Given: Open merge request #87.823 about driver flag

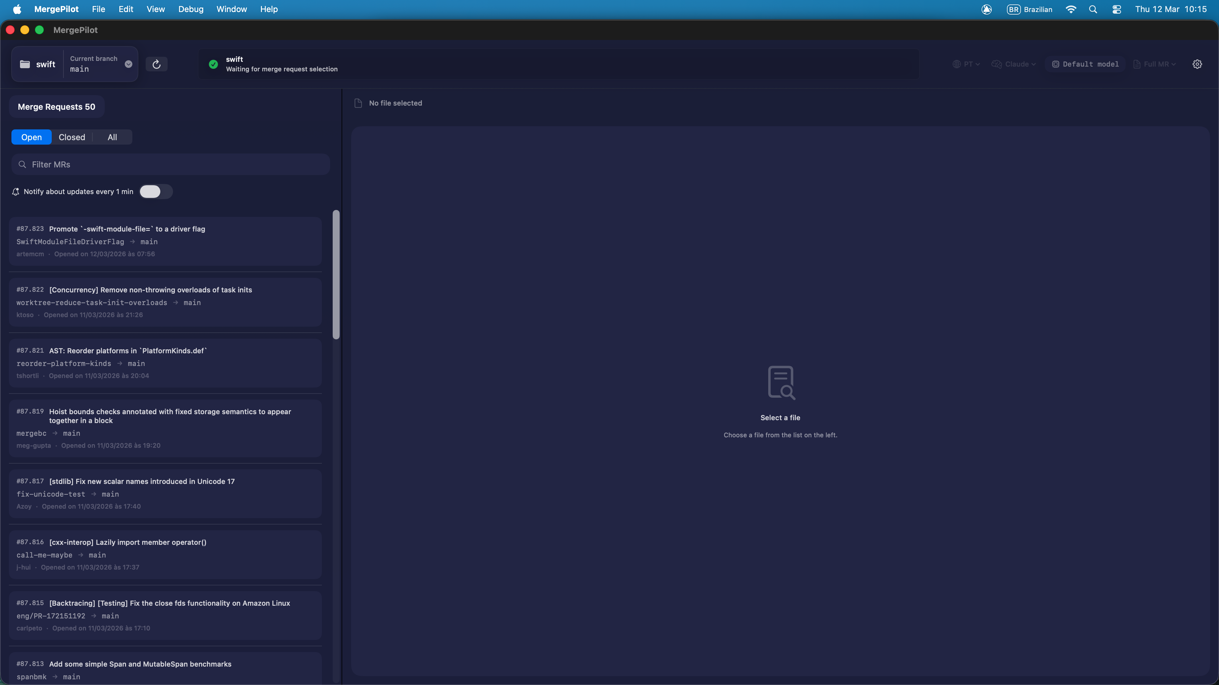Looking at the screenshot, I should pos(165,241).
